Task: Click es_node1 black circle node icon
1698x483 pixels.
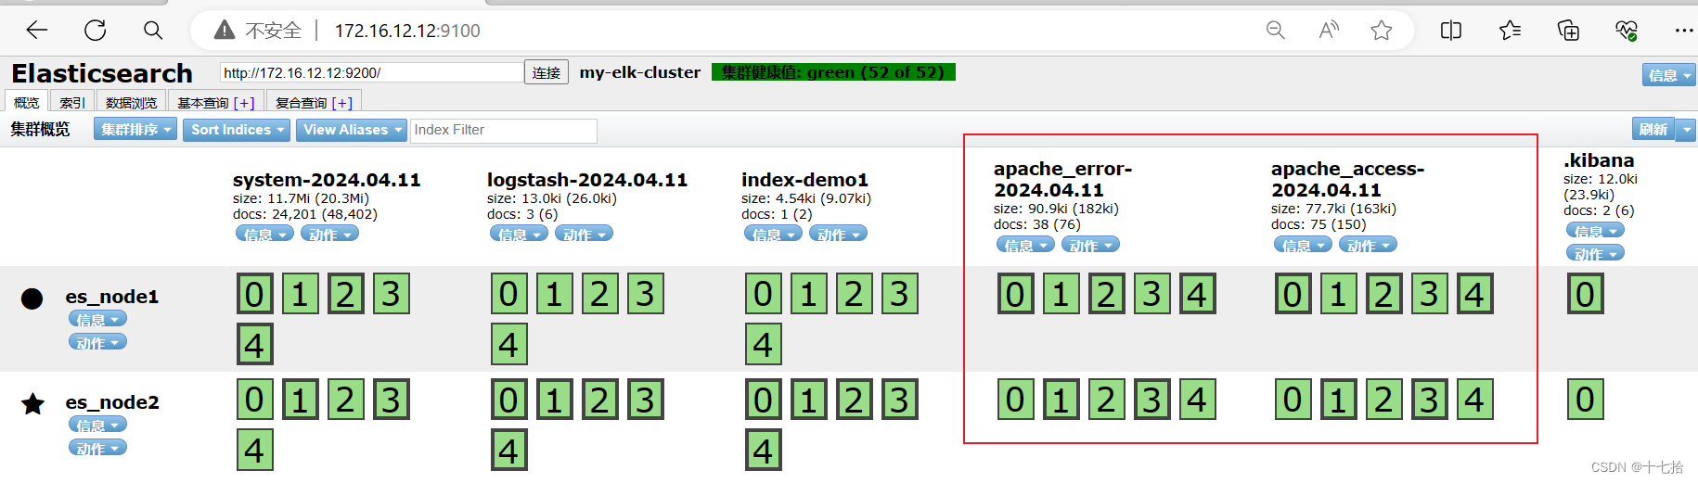Action: click(32, 299)
